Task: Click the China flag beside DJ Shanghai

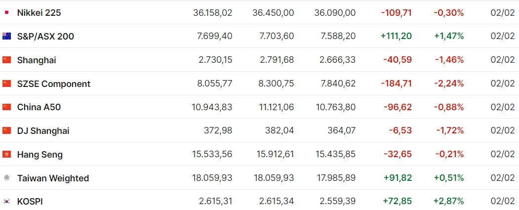Action: click(6, 130)
